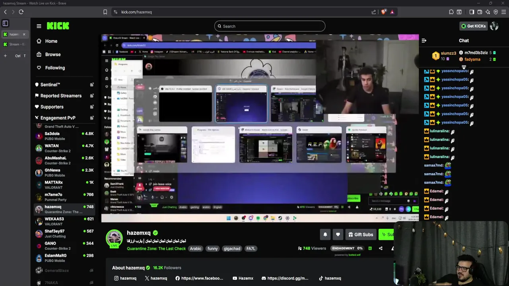This screenshot has width=509, height=286.
Task: Go back in browser
Action: (x=5, y=12)
